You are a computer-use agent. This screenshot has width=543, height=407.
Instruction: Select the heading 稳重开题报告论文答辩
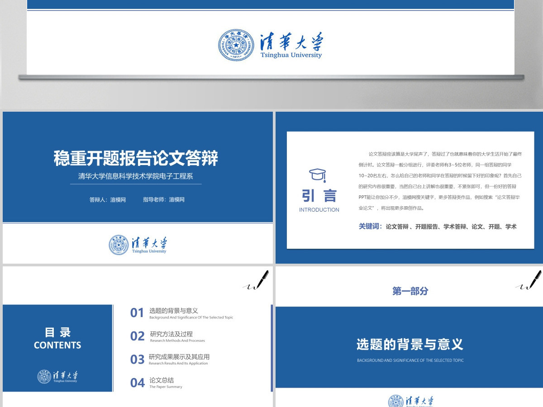136,158
